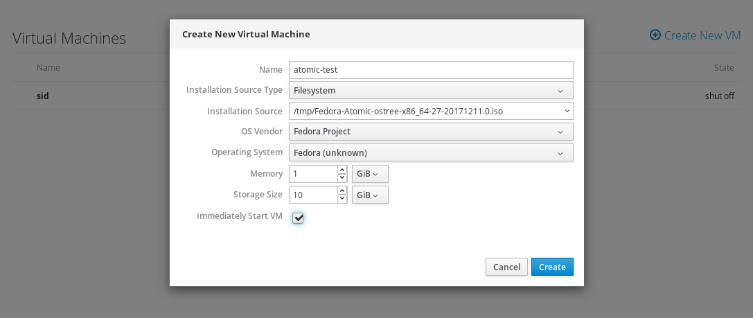Change the Storage Size unit from GiB

[x=370, y=195]
